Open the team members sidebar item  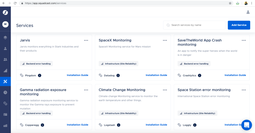coord(5,59)
